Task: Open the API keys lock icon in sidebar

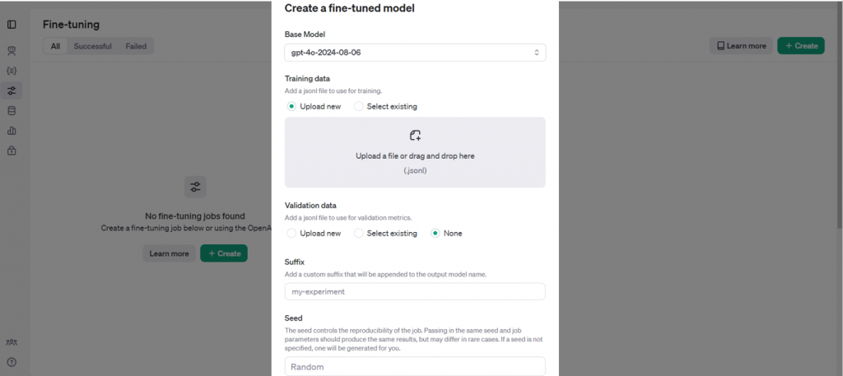Action: click(x=12, y=151)
